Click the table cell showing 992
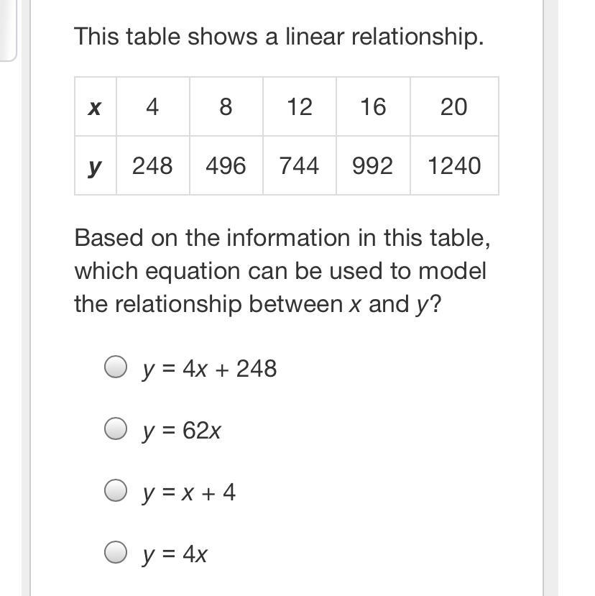The height and width of the screenshot is (596, 595). (x=373, y=165)
